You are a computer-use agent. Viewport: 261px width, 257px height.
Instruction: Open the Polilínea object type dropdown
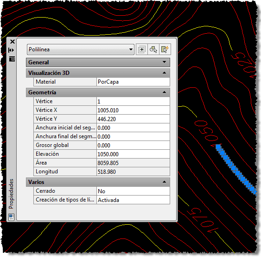pyautogui.click(x=81, y=49)
